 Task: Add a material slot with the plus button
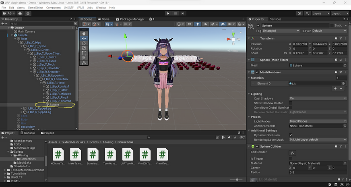point(335,89)
